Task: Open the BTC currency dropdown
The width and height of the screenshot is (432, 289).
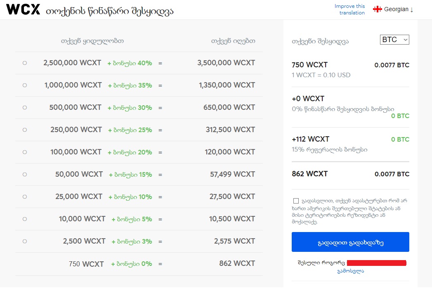Action: pos(394,40)
